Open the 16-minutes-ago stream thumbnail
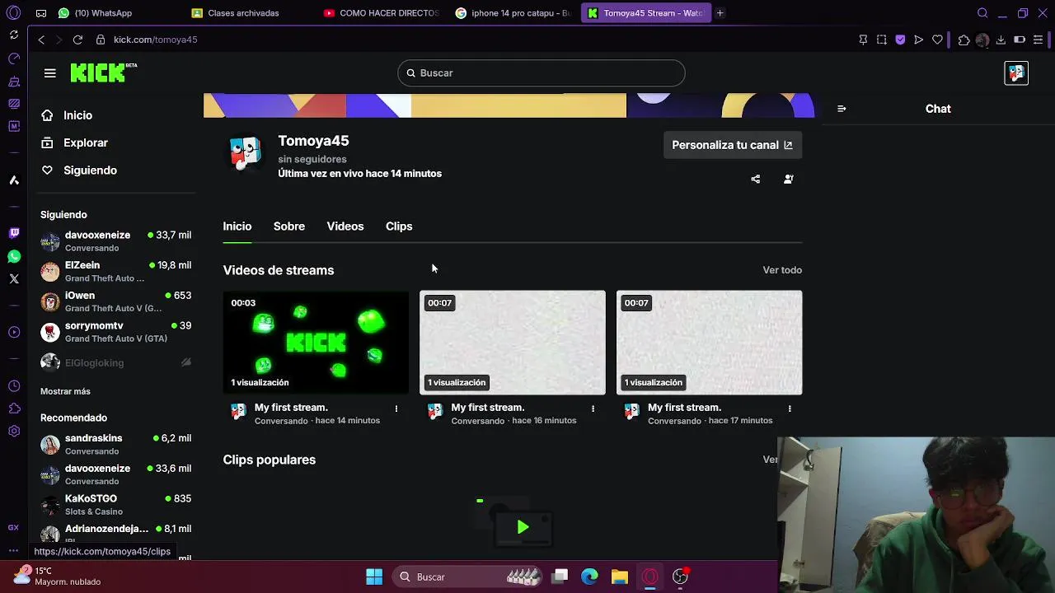 tap(513, 343)
